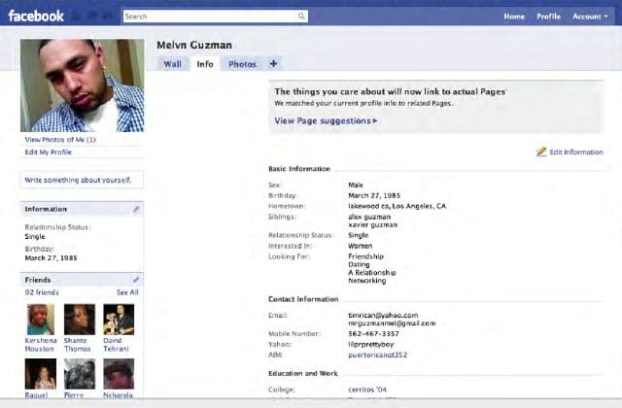Open the main profile picture

click(82, 85)
